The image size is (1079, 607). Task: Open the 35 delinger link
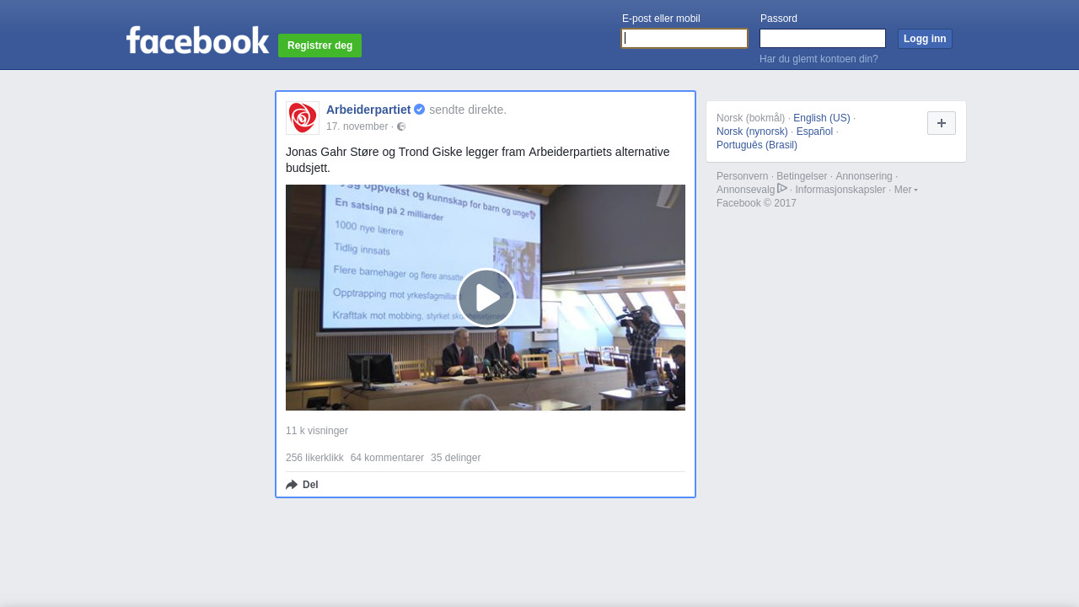click(x=455, y=458)
